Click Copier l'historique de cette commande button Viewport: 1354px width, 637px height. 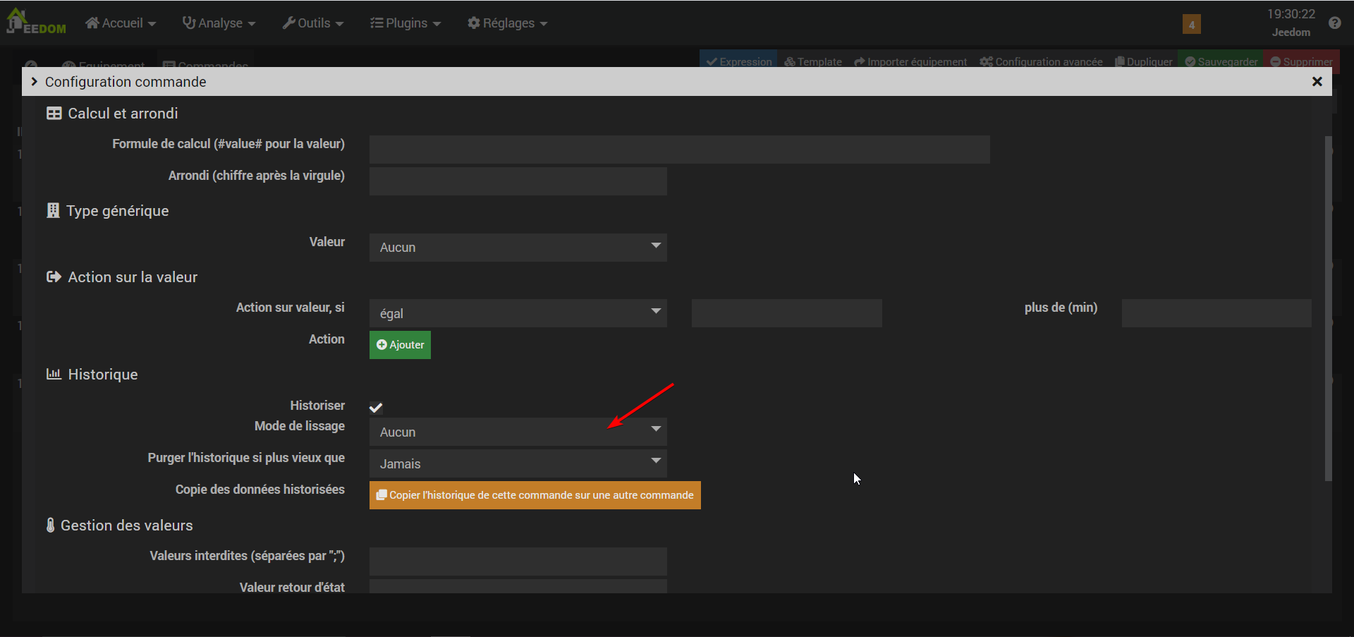(535, 495)
